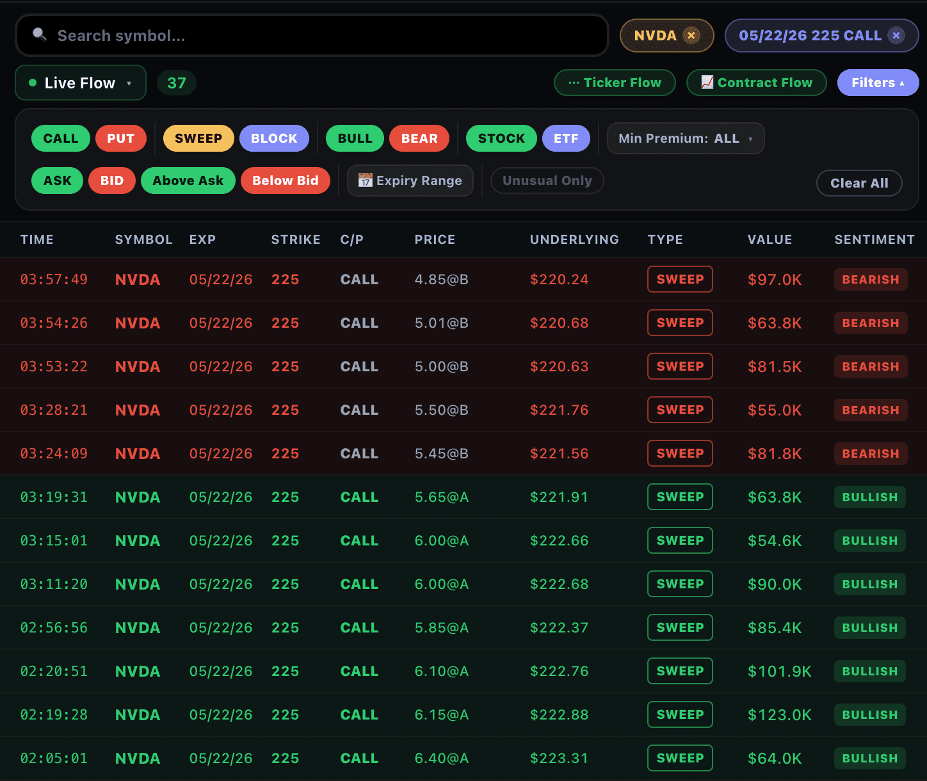The height and width of the screenshot is (781, 927).
Task: Toggle the BID filter
Action: coord(112,181)
